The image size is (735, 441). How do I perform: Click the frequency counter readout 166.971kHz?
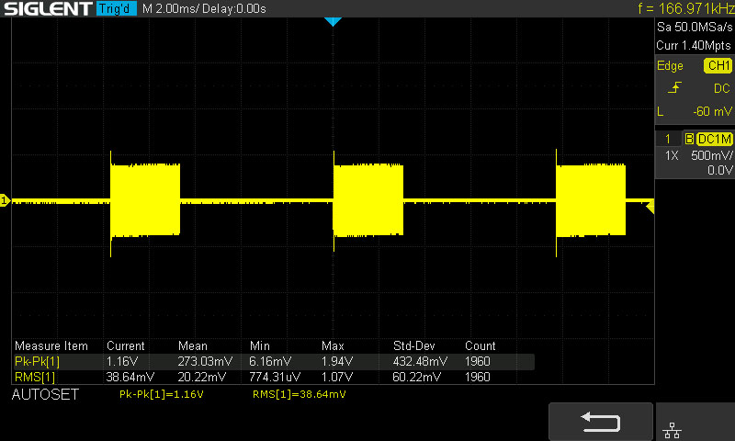pyautogui.click(x=685, y=8)
